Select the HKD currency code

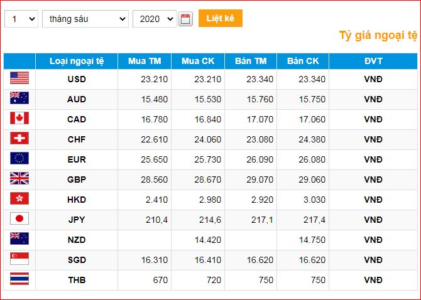(x=77, y=200)
